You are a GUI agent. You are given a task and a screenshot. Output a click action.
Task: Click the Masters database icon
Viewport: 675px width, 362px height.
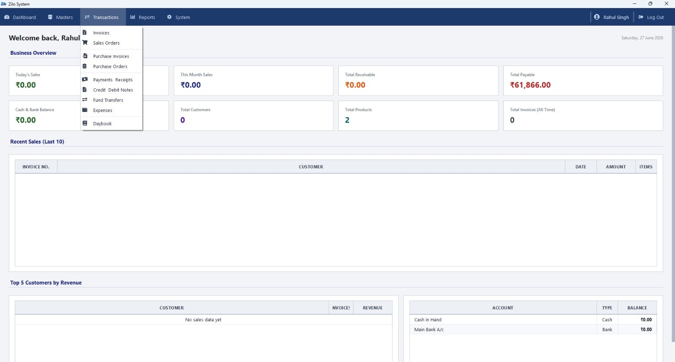click(50, 17)
